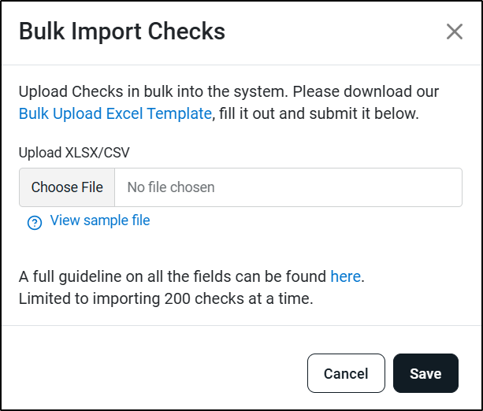Open the View sample file link

(100, 220)
